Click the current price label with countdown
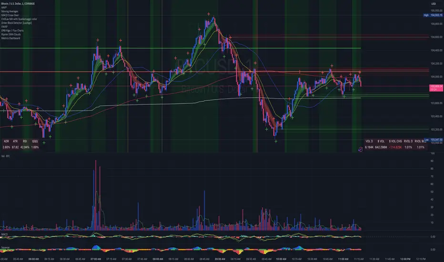The image size is (444, 262). pos(436,88)
